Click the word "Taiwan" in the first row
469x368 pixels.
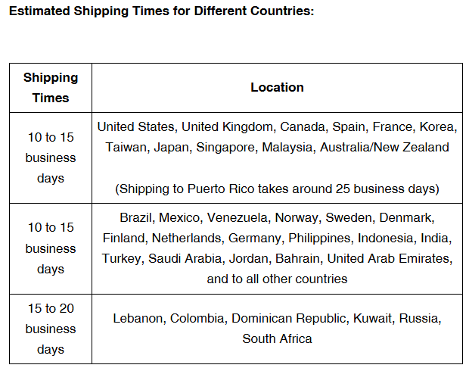tap(126, 147)
